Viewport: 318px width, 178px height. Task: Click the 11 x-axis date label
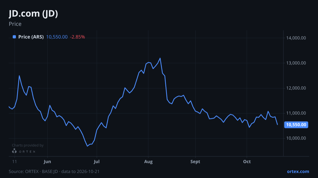[x=15, y=161]
